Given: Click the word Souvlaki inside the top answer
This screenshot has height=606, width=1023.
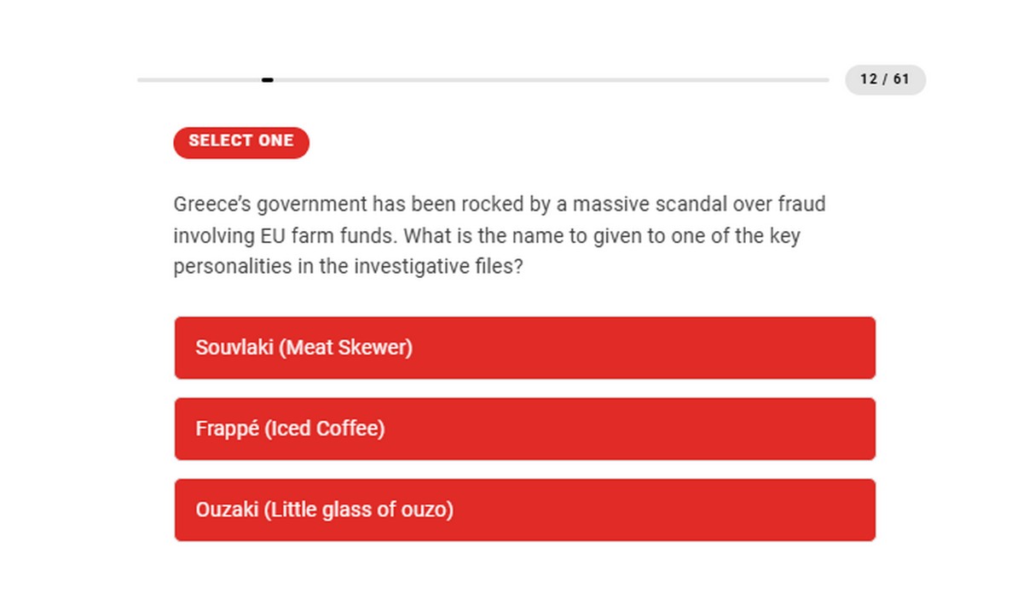Looking at the screenshot, I should (234, 348).
